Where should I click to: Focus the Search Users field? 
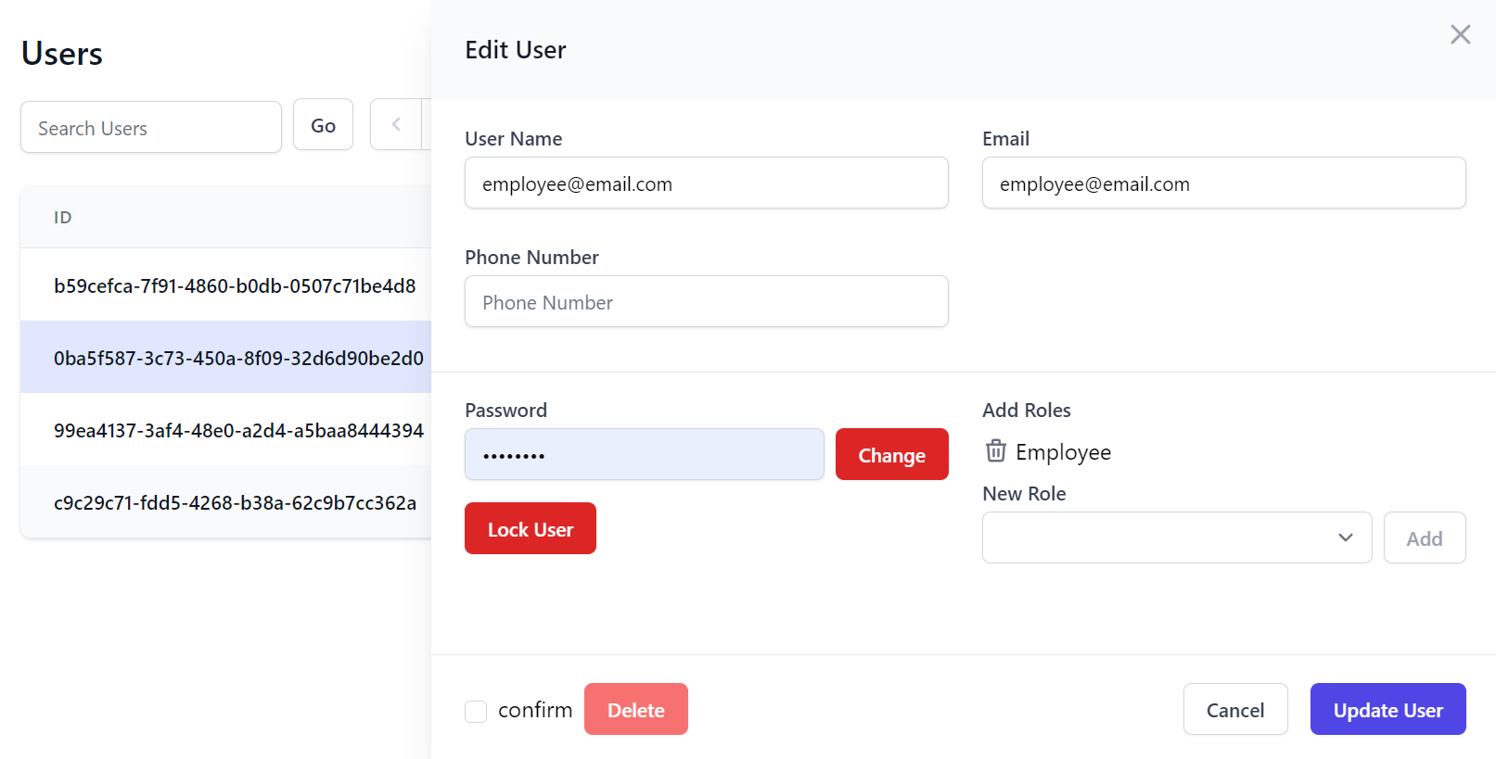[151, 127]
